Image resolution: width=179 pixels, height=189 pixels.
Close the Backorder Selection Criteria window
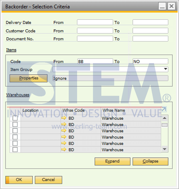coord(171,6)
